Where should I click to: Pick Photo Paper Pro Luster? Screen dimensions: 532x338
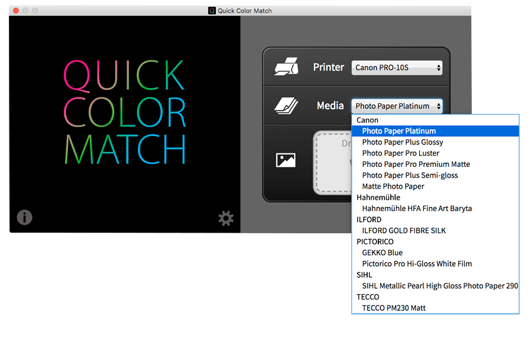(435, 153)
